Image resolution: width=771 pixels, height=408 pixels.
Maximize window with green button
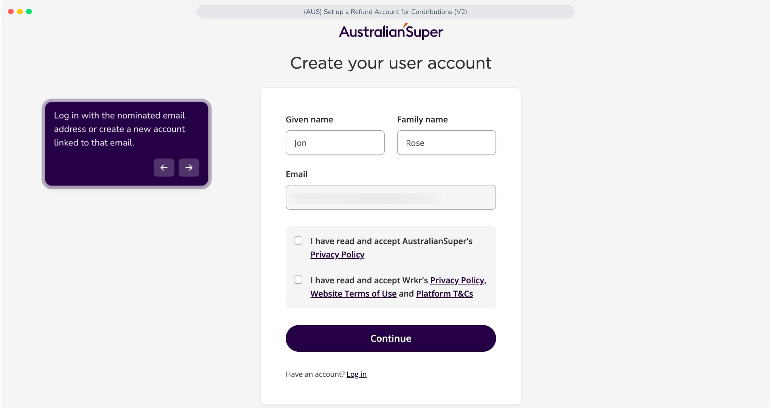(x=29, y=12)
